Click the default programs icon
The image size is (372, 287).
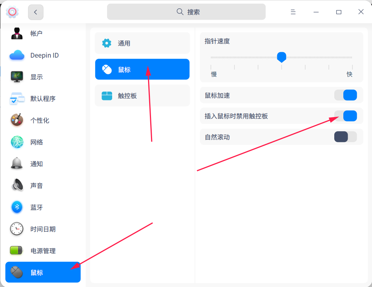(x=17, y=98)
